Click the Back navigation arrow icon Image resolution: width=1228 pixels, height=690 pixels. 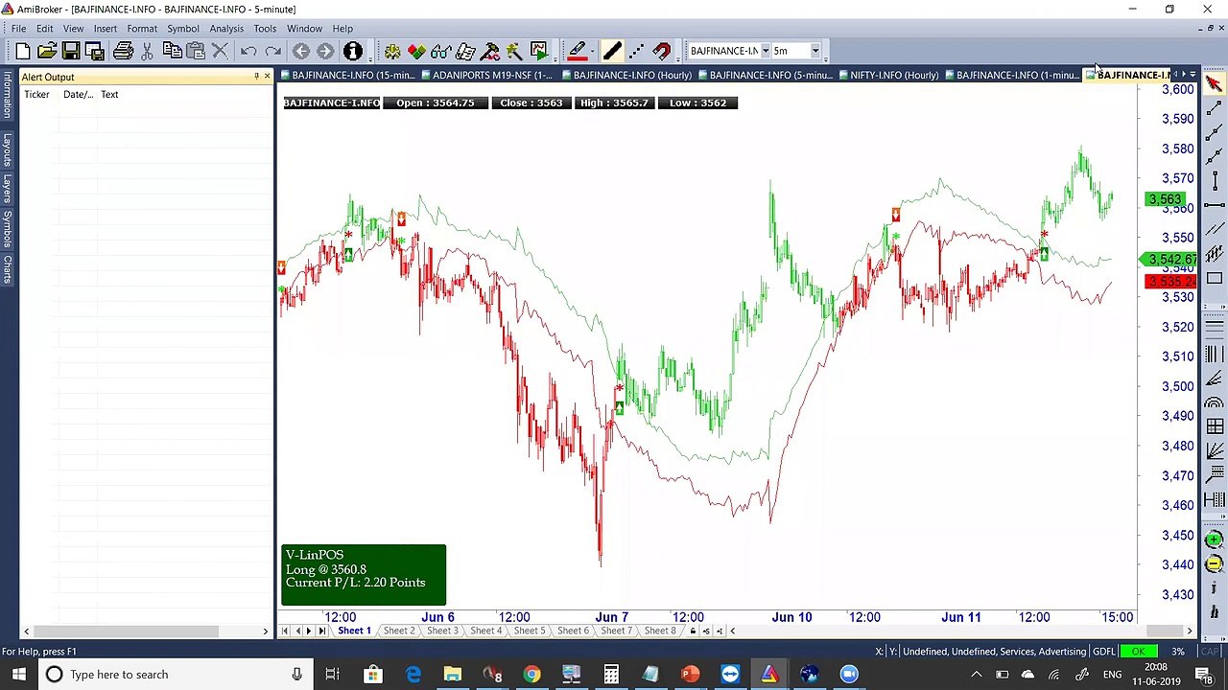301,51
